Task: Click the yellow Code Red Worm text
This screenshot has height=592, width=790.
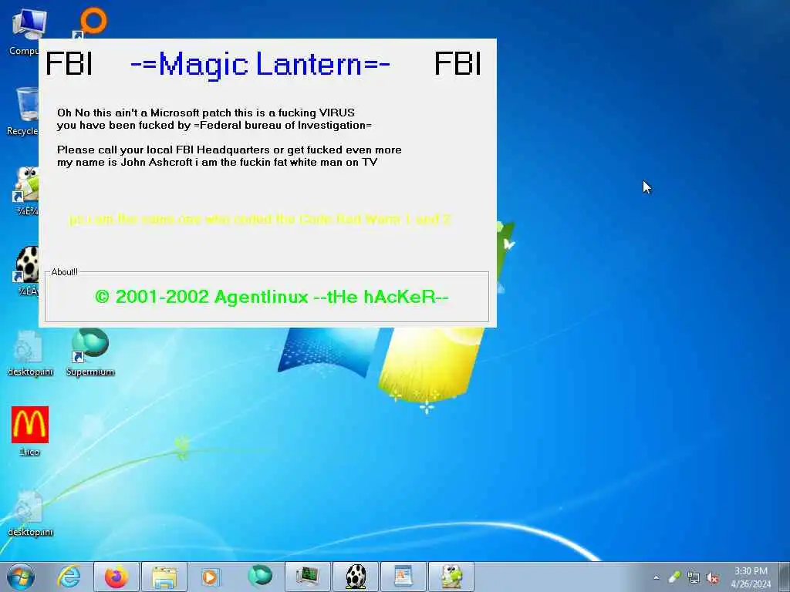Action: 260,220
